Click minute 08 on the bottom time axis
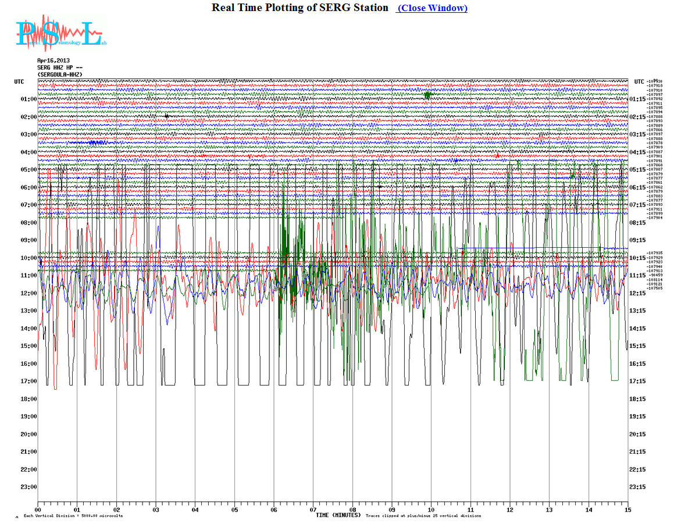 [x=352, y=510]
